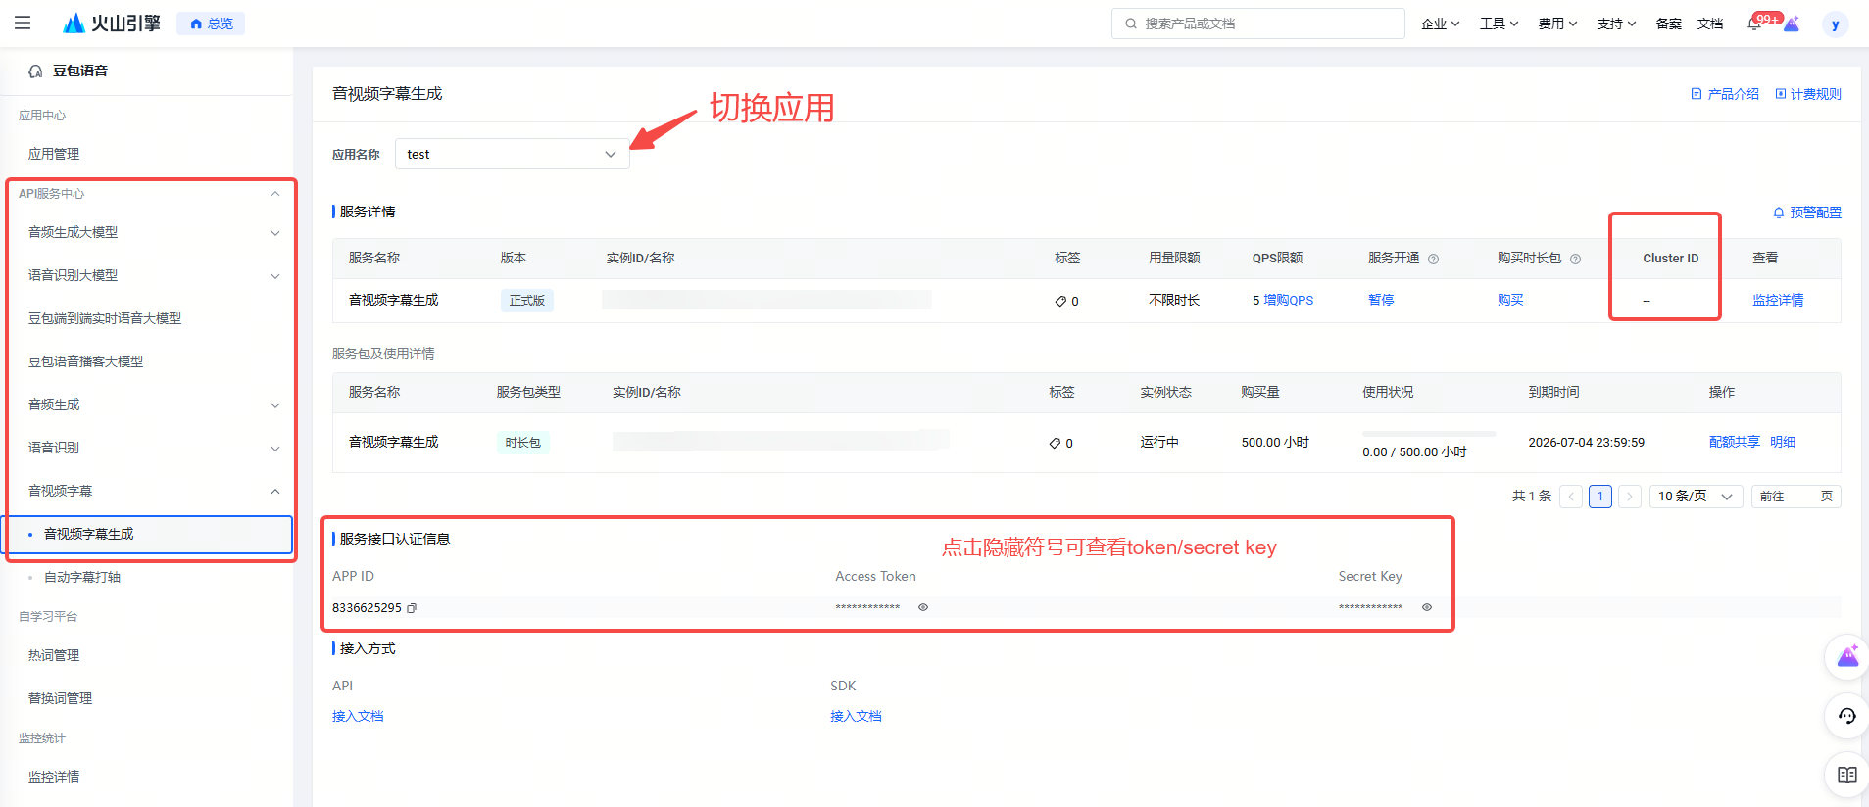Image resolution: width=1869 pixels, height=807 pixels.
Task: Go to next page of results
Action: point(1630,497)
